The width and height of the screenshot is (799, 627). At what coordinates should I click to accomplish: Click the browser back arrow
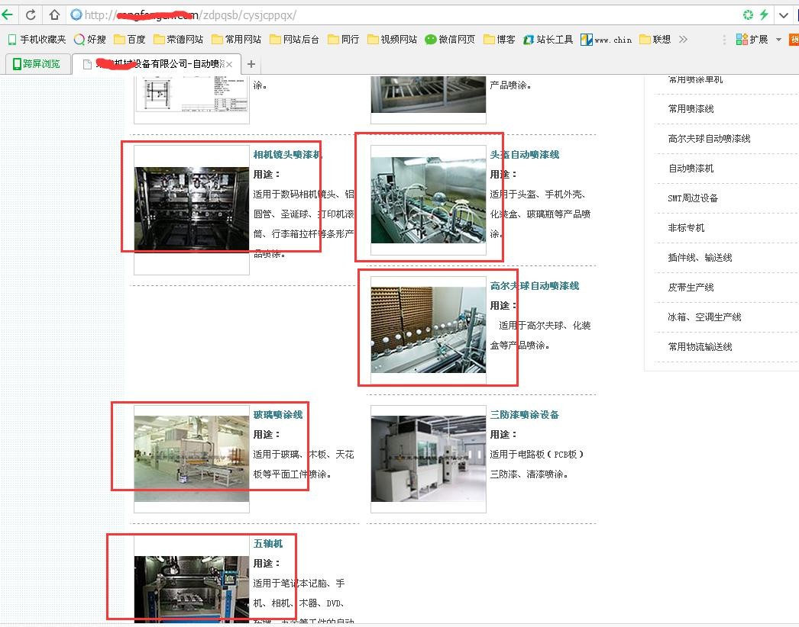pos(8,14)
